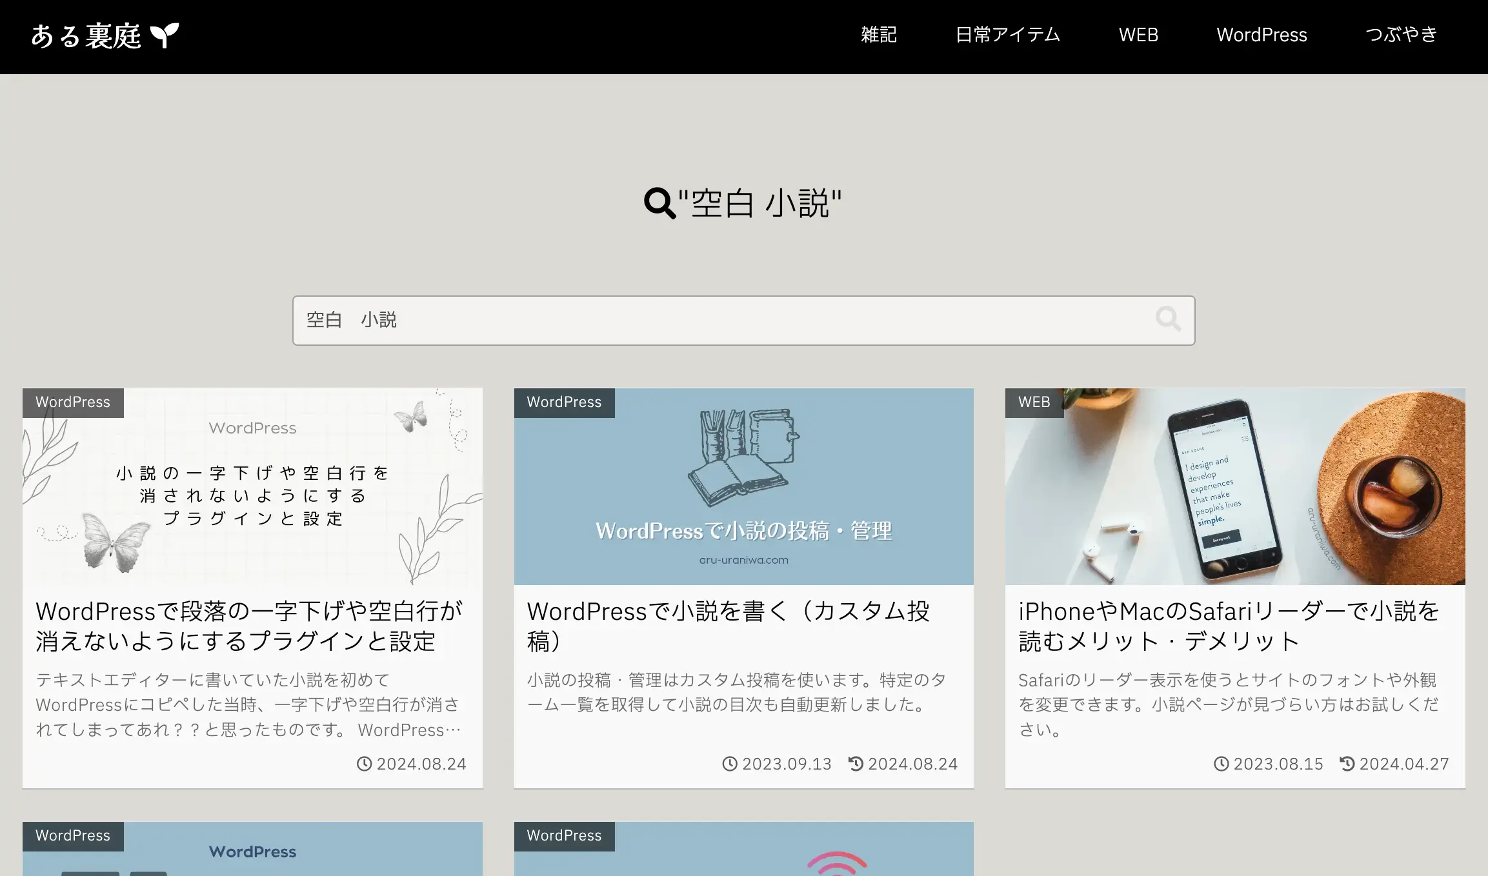1488x876 pixels.
Task: Click the large magnifier icon in the heading
Action: click(x=659, y=203)
